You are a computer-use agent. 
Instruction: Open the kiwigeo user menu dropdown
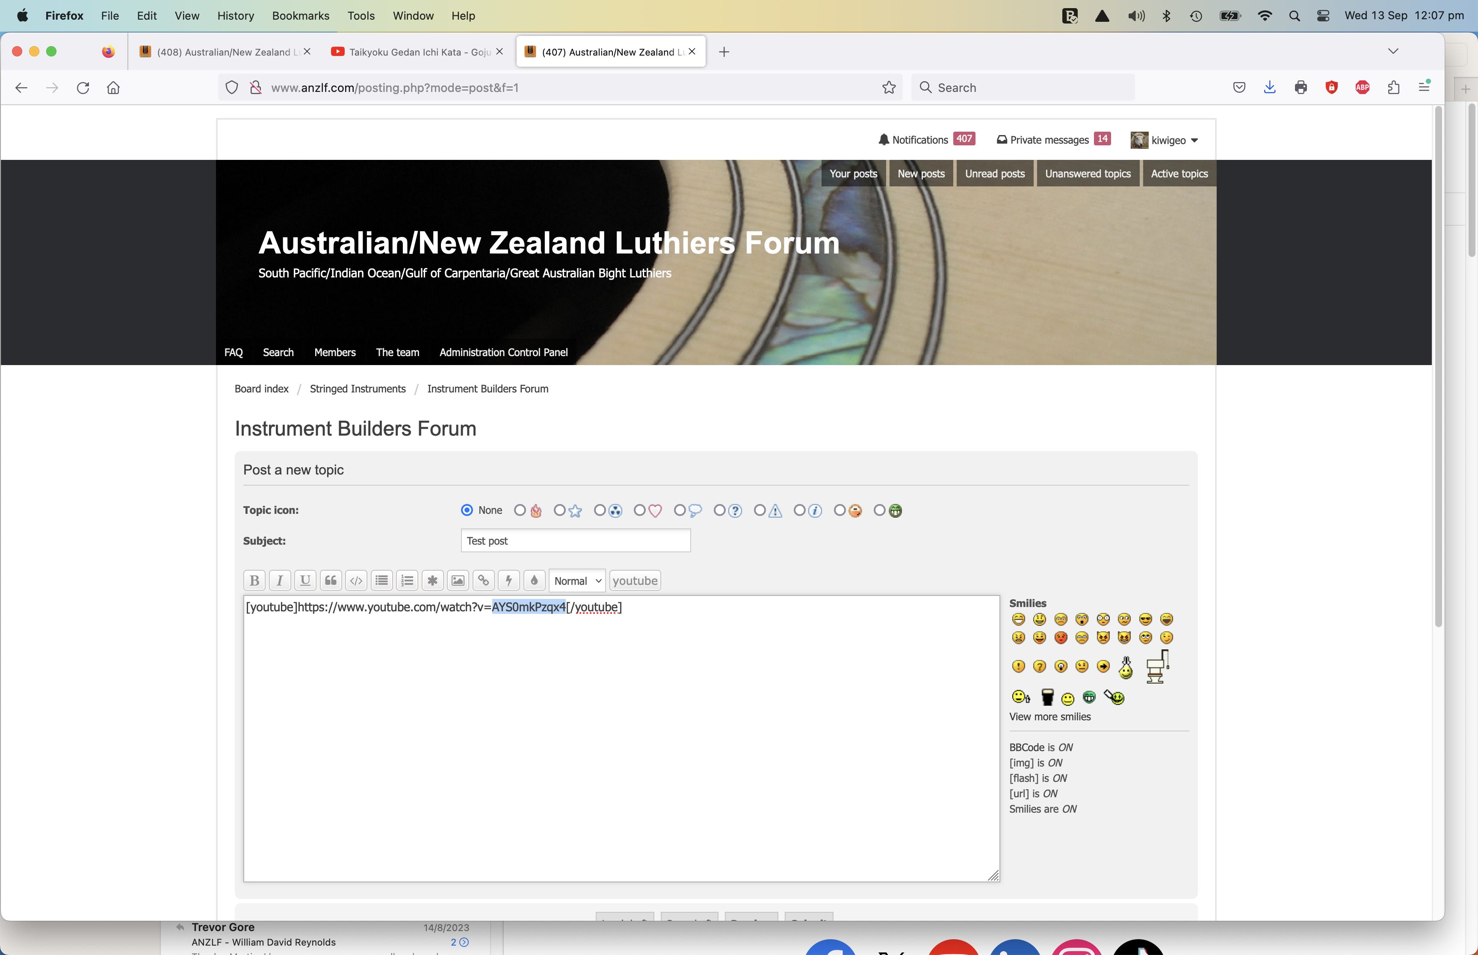point(1164,140)
